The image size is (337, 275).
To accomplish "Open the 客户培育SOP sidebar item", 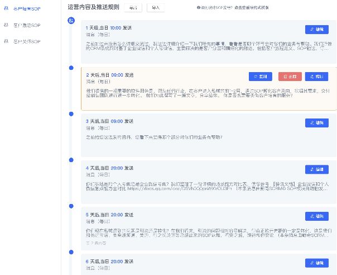I will [27, 9].
